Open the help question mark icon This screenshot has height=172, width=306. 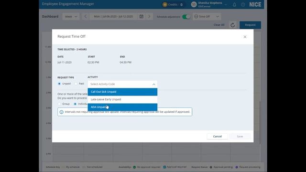pos(243,4)
